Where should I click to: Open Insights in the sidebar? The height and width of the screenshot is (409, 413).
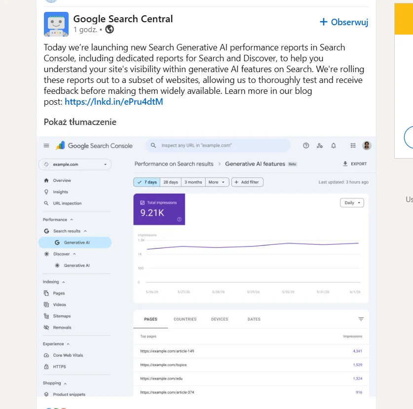[x=60, y=192]
